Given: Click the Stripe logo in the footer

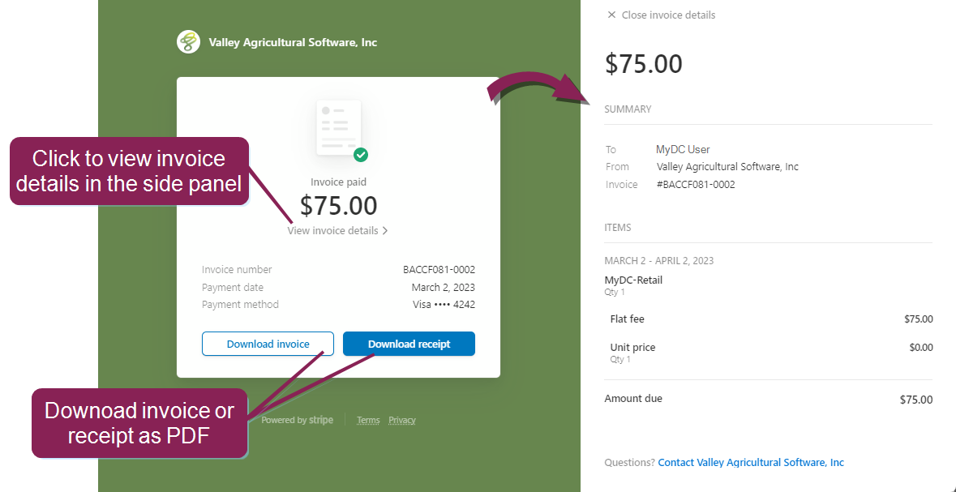Looking at the screenshot, I should click(320, 420).
